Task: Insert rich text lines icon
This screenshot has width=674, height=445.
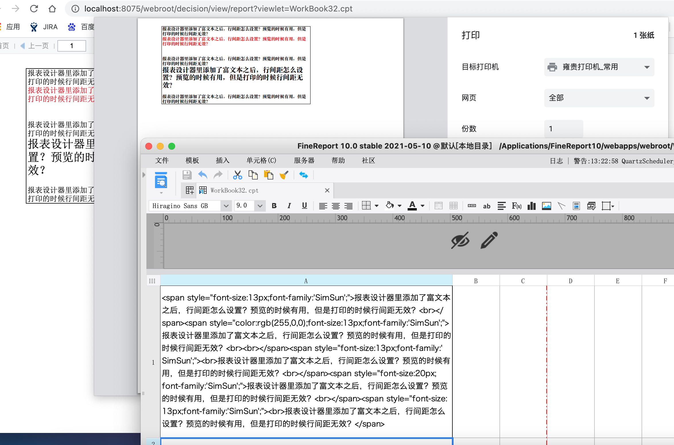Action: tap(501, 206)
